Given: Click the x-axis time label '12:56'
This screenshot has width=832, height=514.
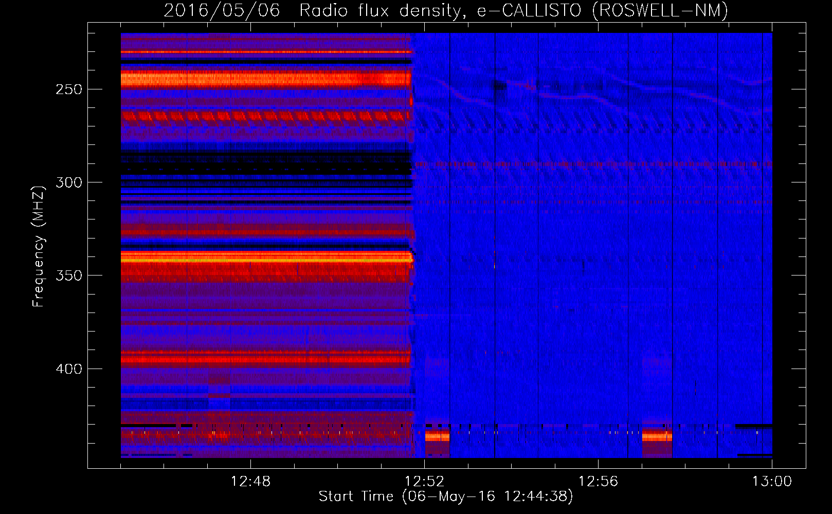Looking at the screenshot, I should (598, 482).
